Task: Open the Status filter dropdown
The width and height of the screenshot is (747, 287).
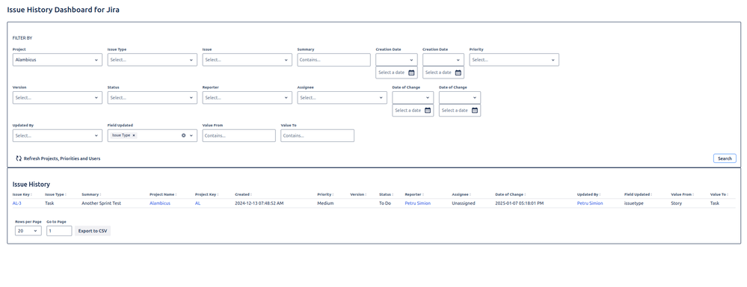Action: [152, 98]
